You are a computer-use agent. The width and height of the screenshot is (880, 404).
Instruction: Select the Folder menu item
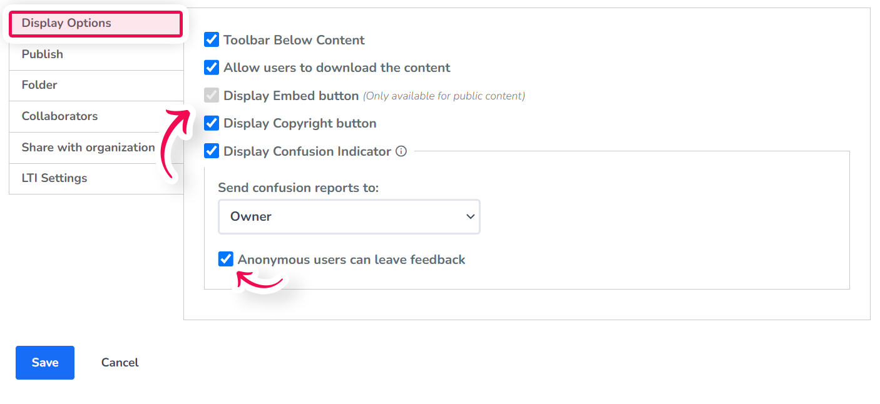click(39, 84)
